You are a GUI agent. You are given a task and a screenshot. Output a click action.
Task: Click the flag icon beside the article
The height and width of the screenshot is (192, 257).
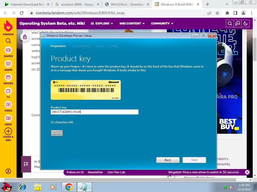(26, 164)
